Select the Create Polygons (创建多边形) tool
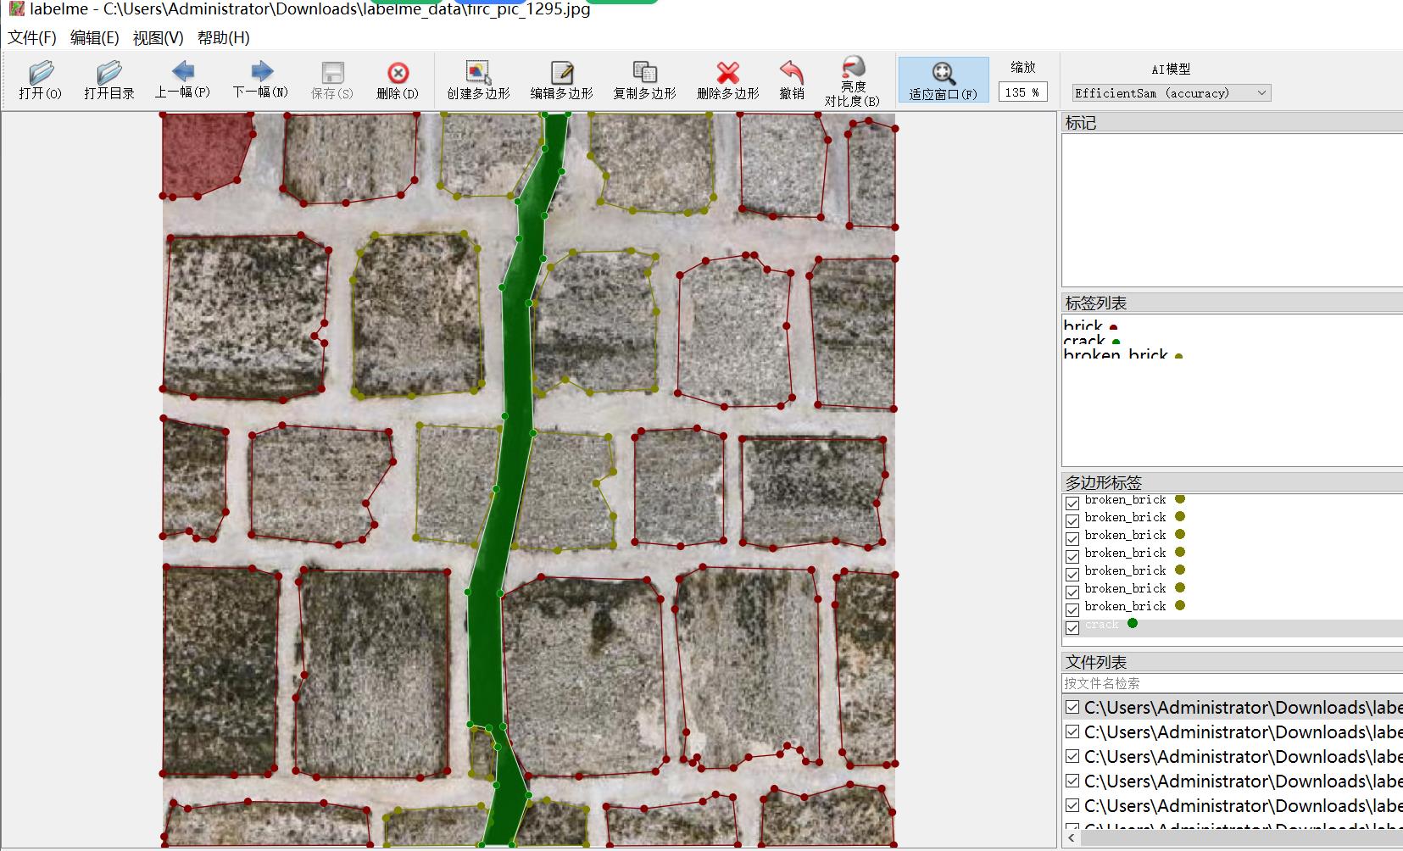Viewport: 1403px width, 851px height. [x=478, y=71]
